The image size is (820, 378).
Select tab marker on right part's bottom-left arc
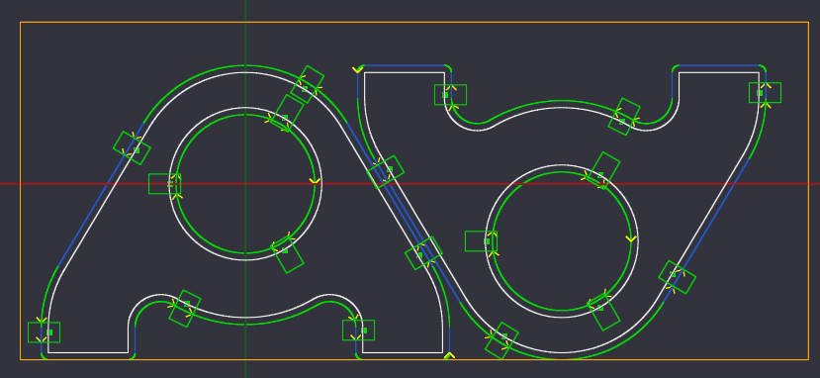pos(502,340)
